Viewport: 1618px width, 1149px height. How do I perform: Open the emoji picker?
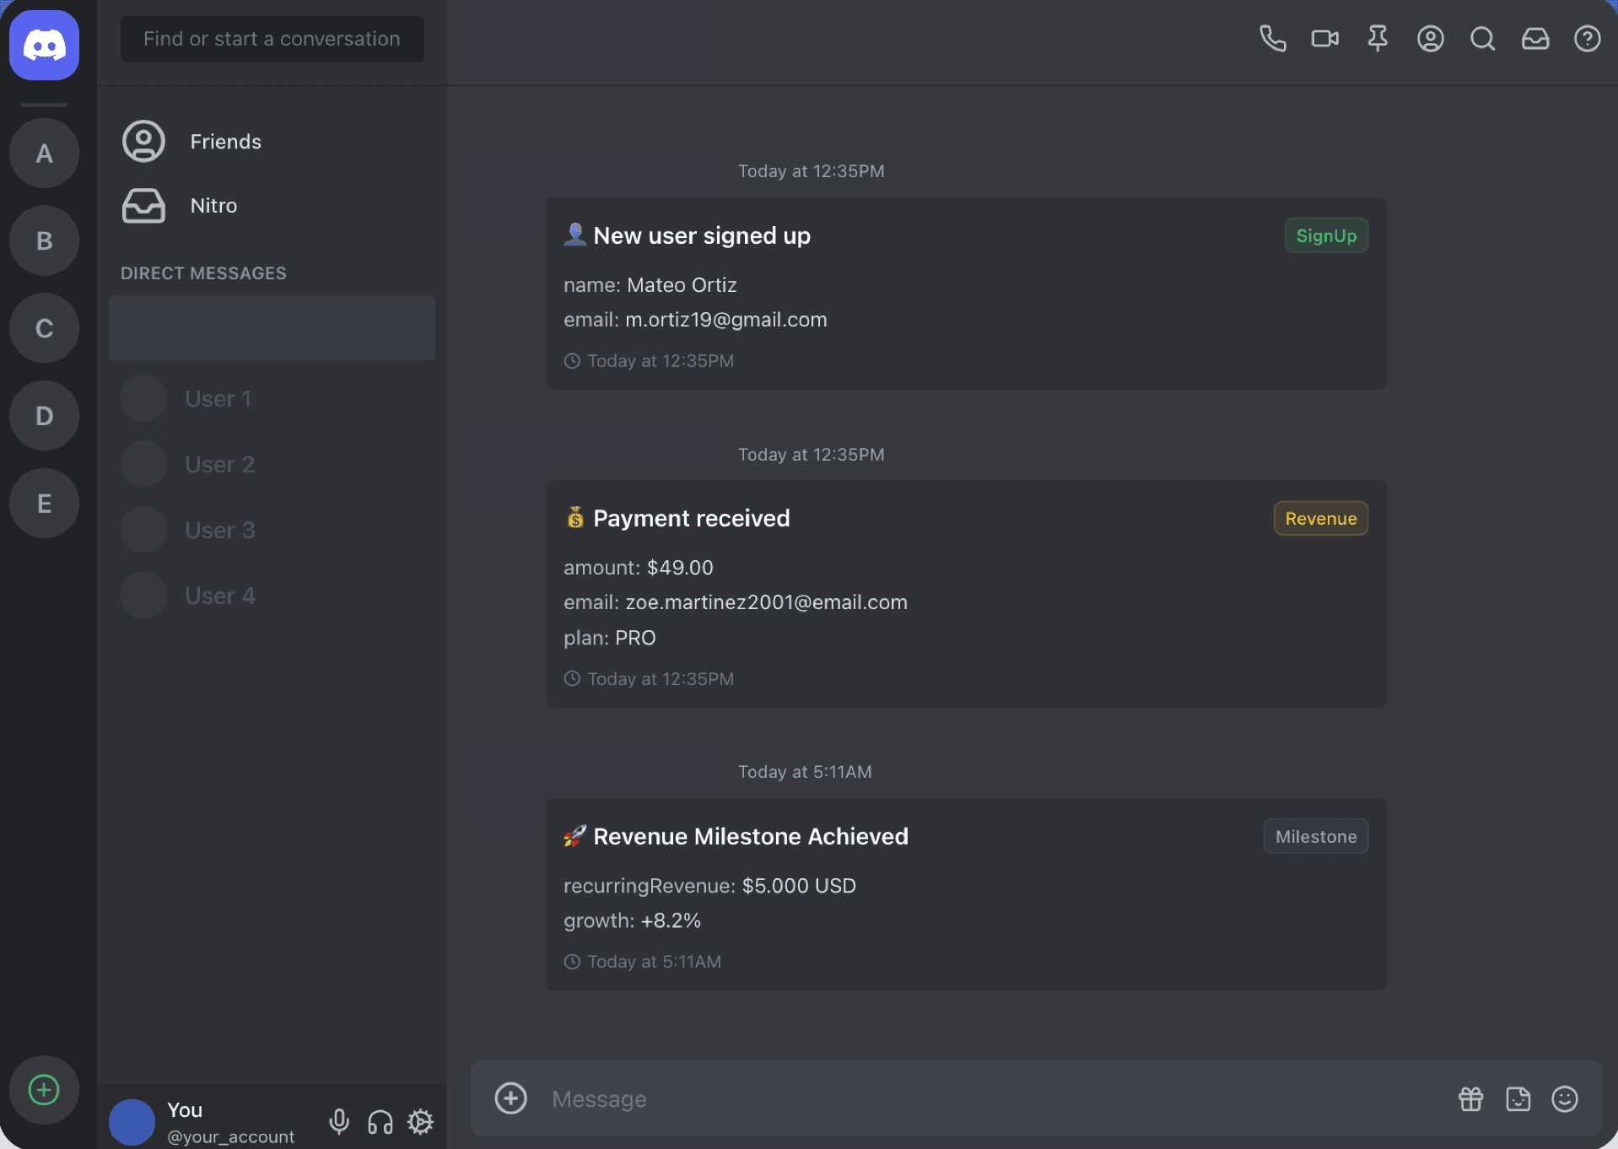point(1564,1098)
